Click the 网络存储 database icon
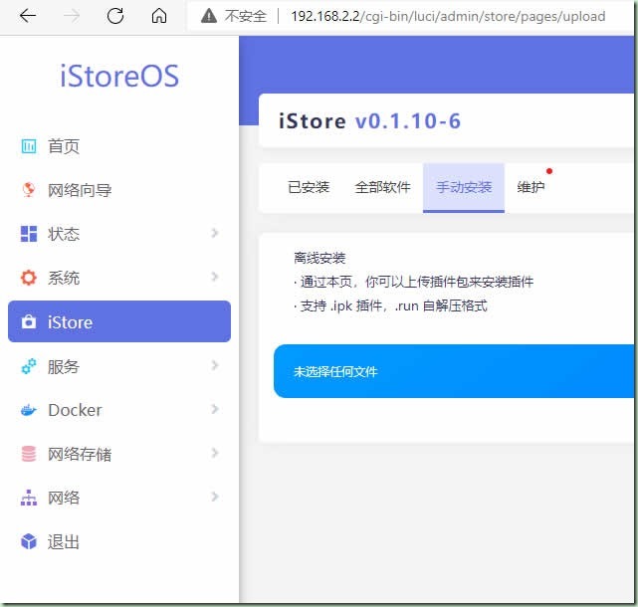Image resolution: width=638 pixels, height=607 pixels. pos(29,454)
